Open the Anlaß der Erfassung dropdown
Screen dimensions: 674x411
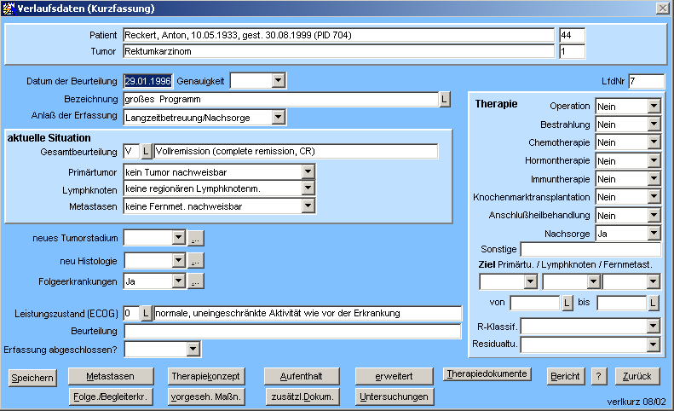(x=278, y=117)
